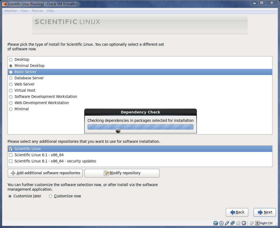
Task: Click Add additional software repositories button
Action: 45,173
